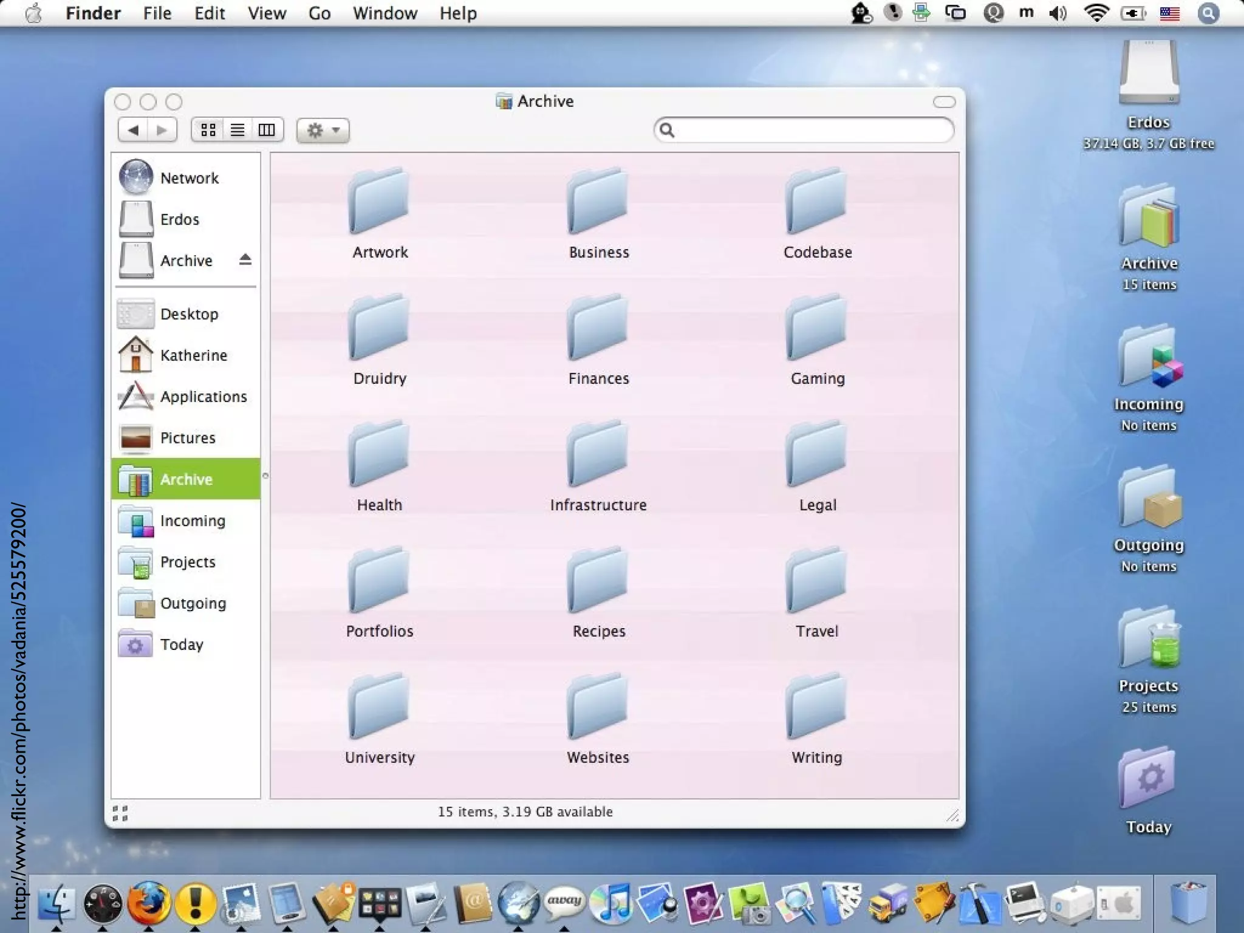This screenshot has height=933, width=1244.
Task: Open the Health folder
Action: point(380,455)
